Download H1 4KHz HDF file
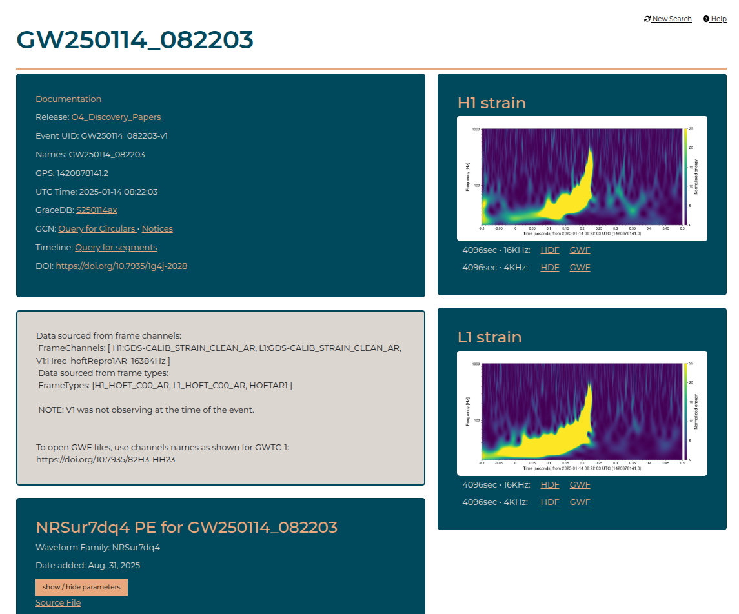 tap(550, 268)
